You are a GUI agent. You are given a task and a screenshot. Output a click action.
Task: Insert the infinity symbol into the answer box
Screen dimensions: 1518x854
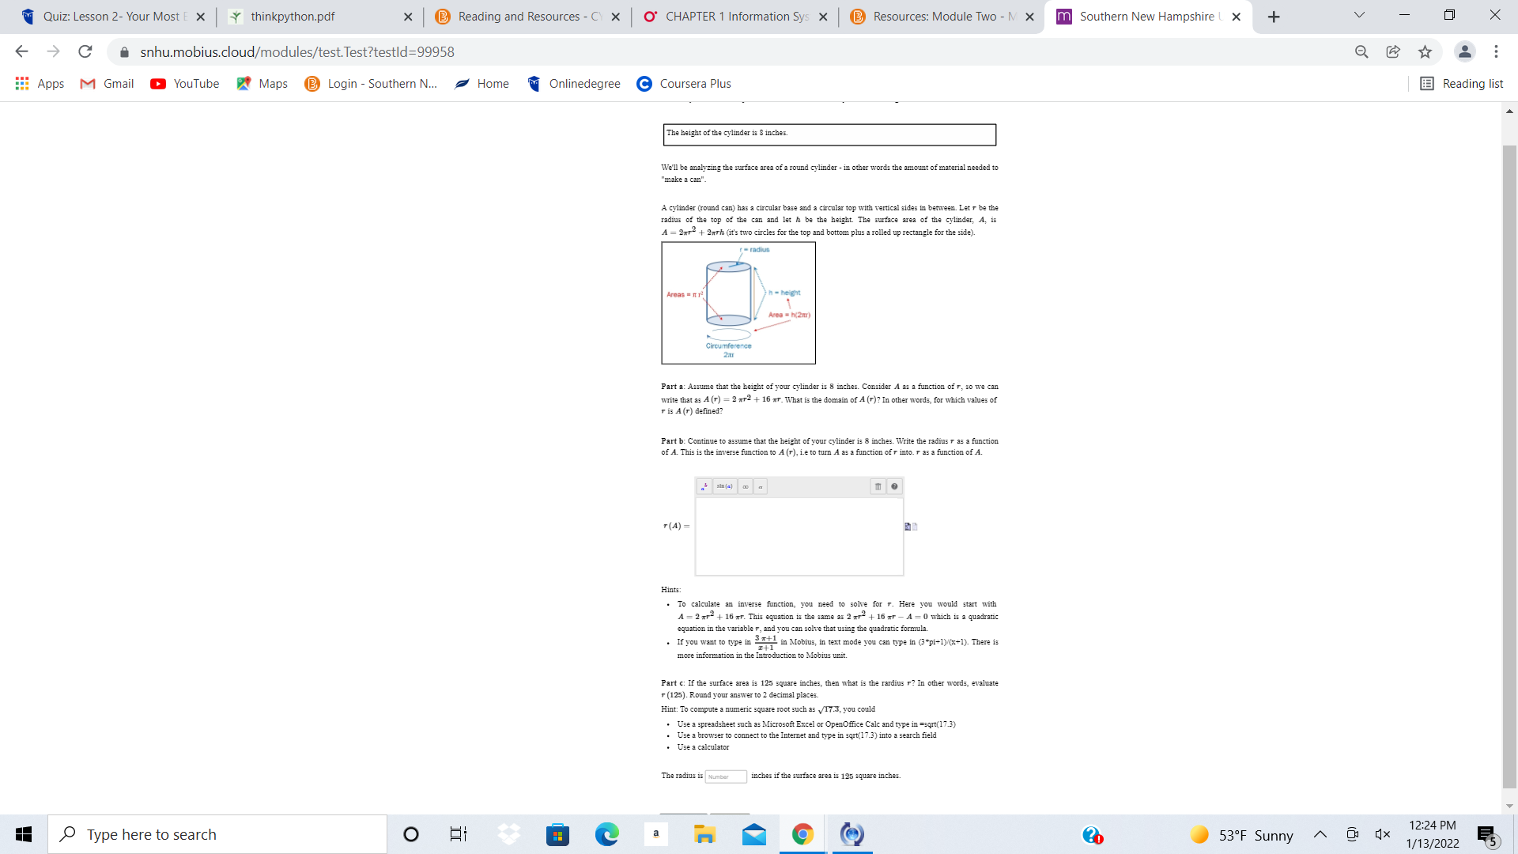(745, 486)
